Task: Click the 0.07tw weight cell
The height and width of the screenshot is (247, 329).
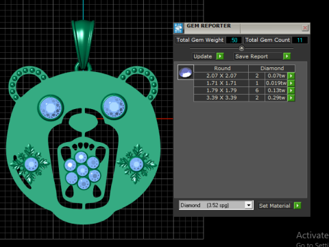Action: coord(276,75)
